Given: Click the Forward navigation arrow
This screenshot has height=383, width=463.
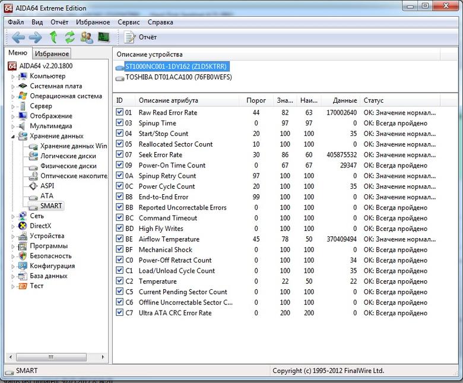Looking at the screenshot, I should point(36,37).
